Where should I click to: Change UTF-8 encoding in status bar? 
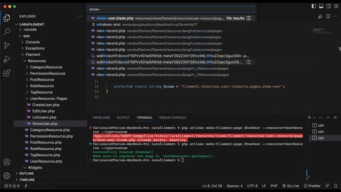click(252, 186)
